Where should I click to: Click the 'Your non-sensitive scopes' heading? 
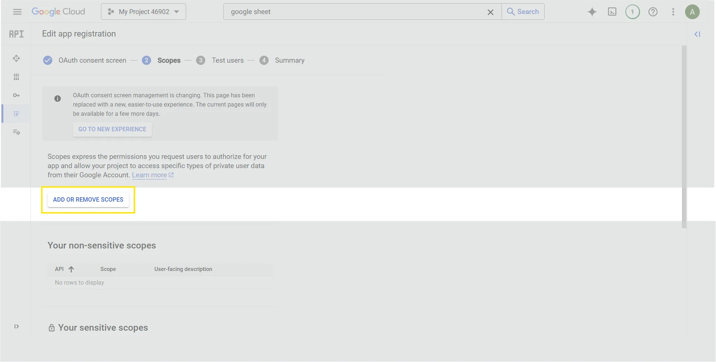click(102, 246)
